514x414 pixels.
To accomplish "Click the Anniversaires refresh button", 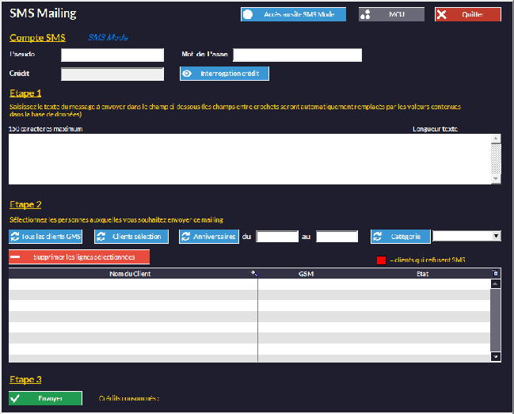I will coord(208,237).
